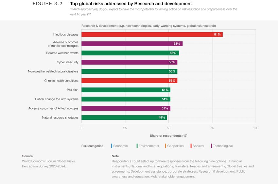Click the Chronic health conditions label
Viewport: 278px width, 184px height.
[61, 81]
